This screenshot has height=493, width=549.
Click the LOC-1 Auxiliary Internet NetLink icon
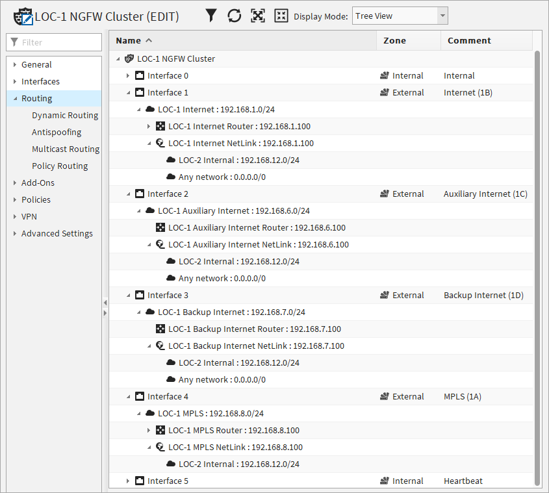click(160, 244)
